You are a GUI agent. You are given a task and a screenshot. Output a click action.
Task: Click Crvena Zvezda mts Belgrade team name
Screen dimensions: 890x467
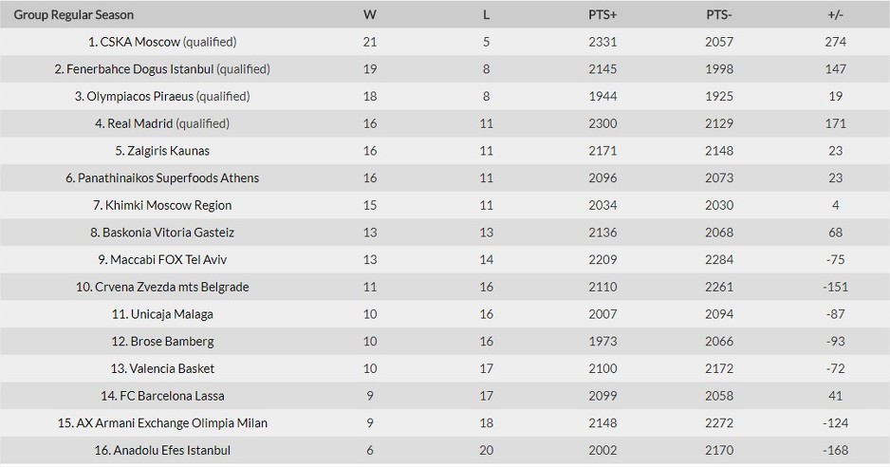(172, 288)
